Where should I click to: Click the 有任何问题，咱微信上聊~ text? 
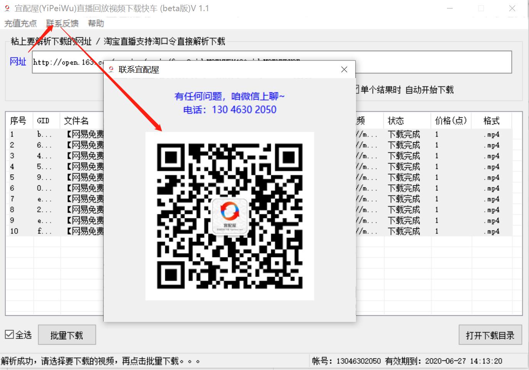click(x=230, y=96)
